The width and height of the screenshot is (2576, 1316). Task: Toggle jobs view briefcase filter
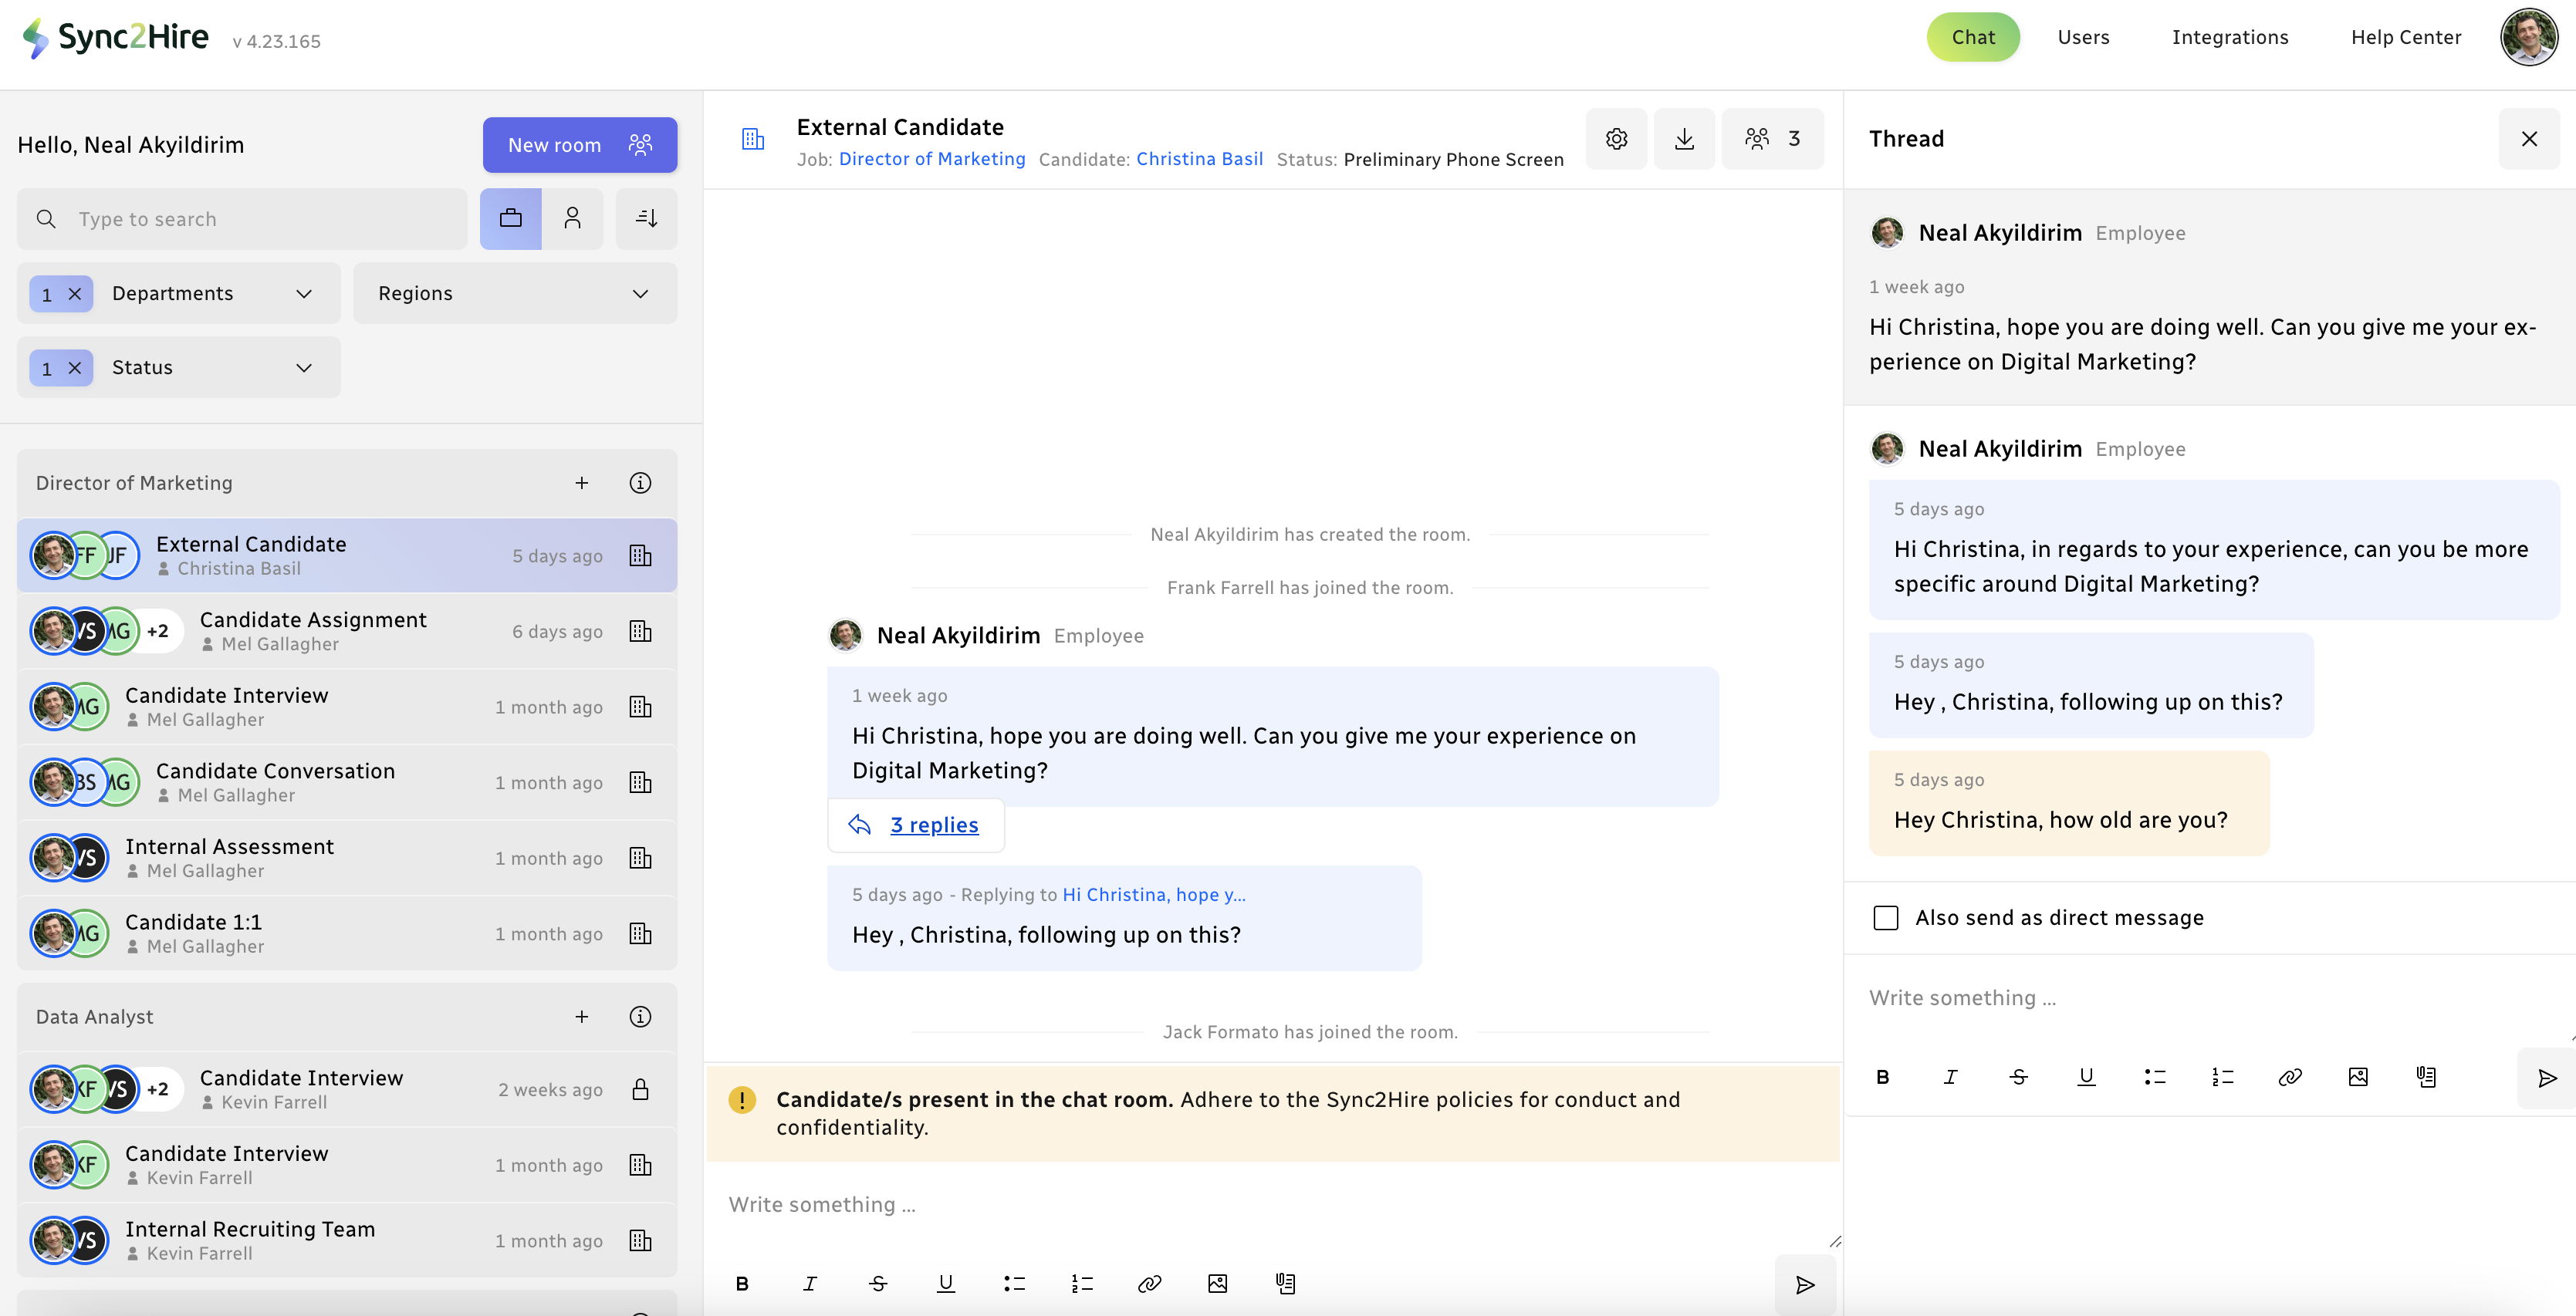click(510, 219)
